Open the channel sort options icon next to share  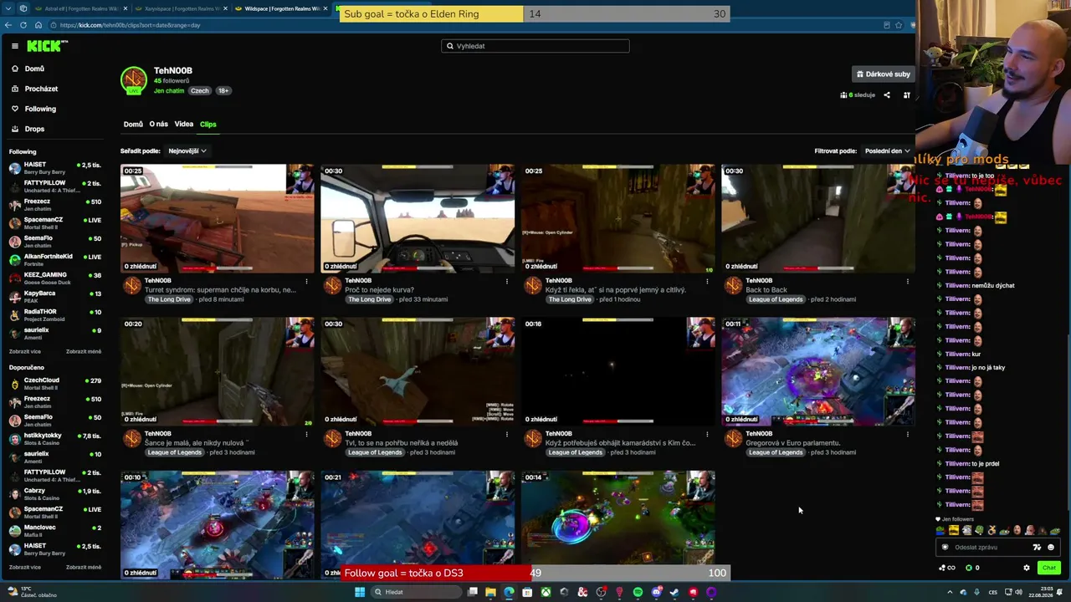906,95
